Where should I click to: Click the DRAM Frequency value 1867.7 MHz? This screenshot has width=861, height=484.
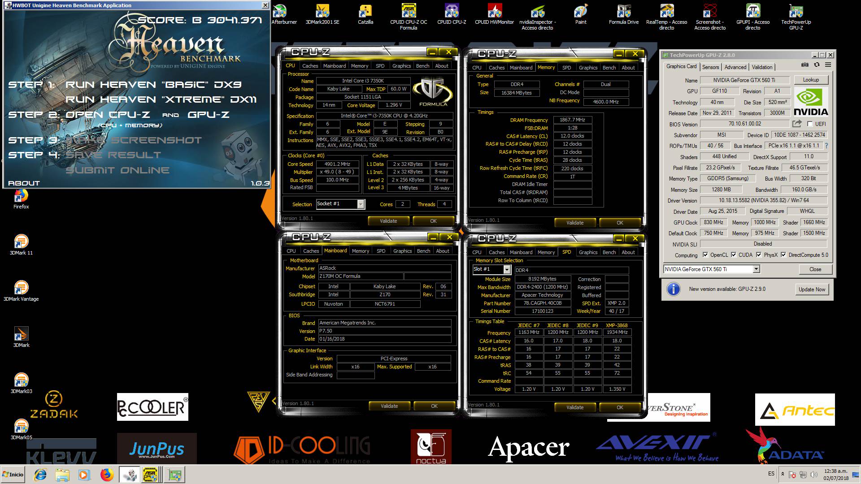[x=573, y=120]
